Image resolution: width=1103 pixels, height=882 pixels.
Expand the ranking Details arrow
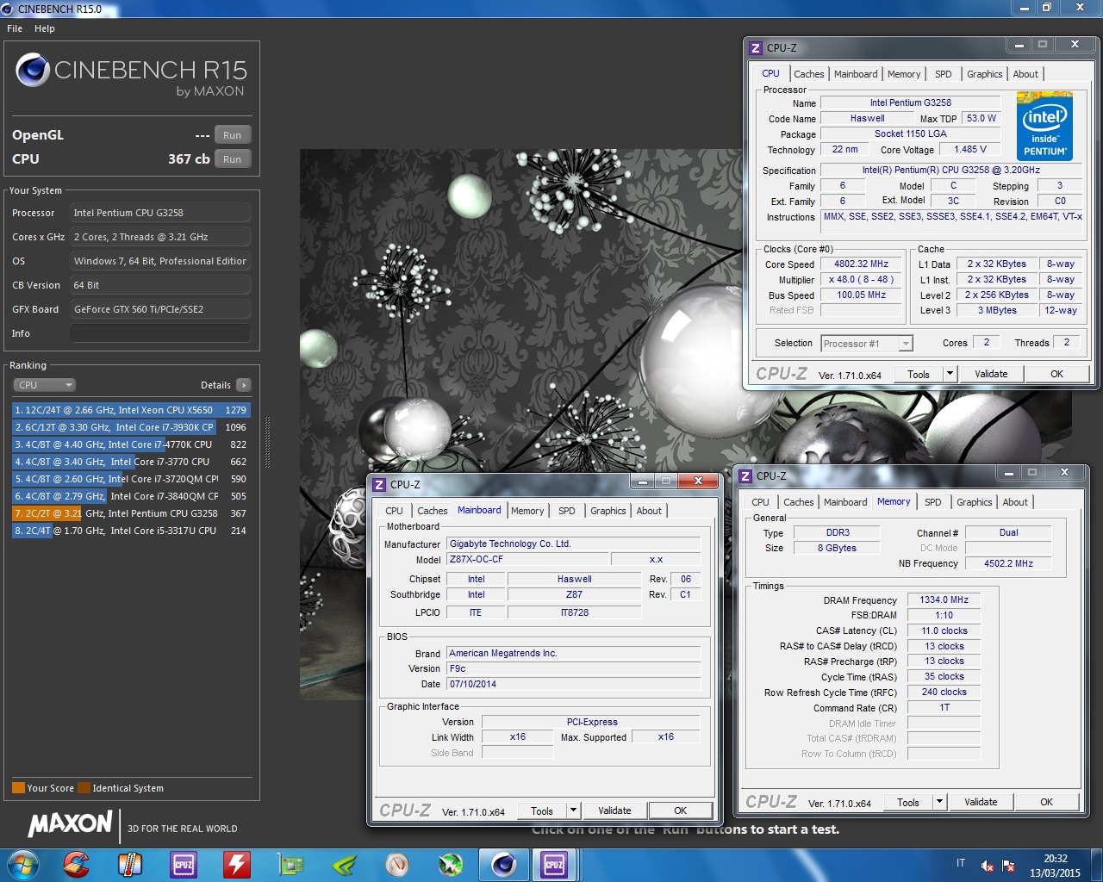point(244,385)
